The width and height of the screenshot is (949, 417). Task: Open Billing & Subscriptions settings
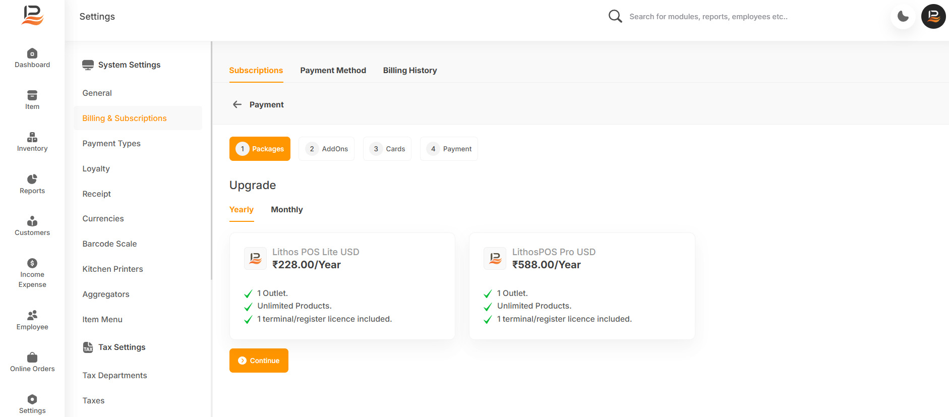pos(138,118)
